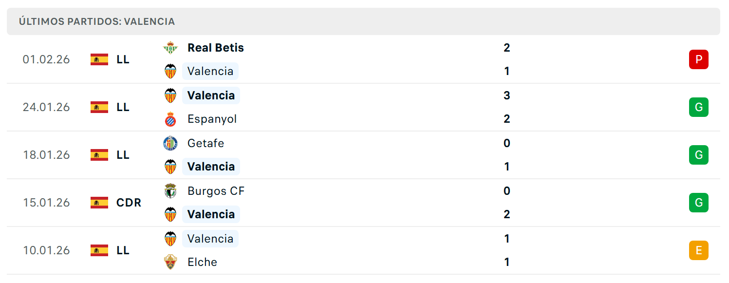Click the highlighted Valencia name versus Espanyol

211,95
